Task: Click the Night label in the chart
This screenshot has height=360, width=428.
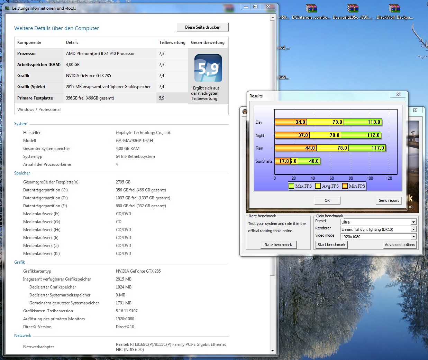Action: click(x=260, y=135)
